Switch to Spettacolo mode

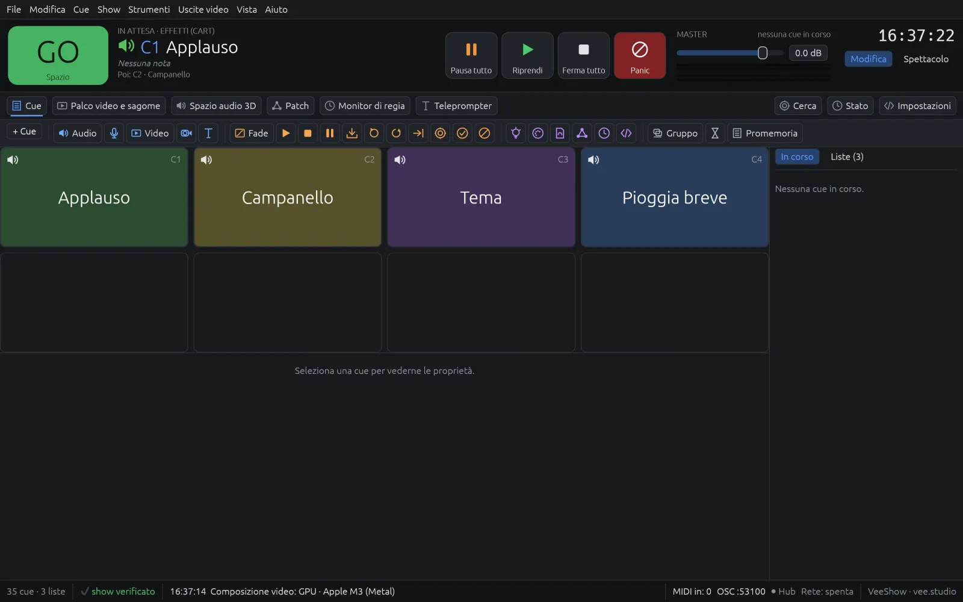[x=926, y=59]
